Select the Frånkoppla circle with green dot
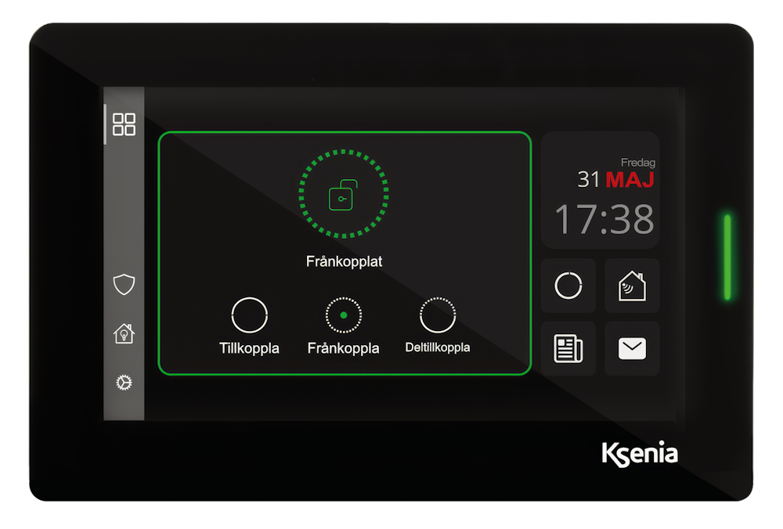The image size is (783, 529). click(x=343, y=315)
